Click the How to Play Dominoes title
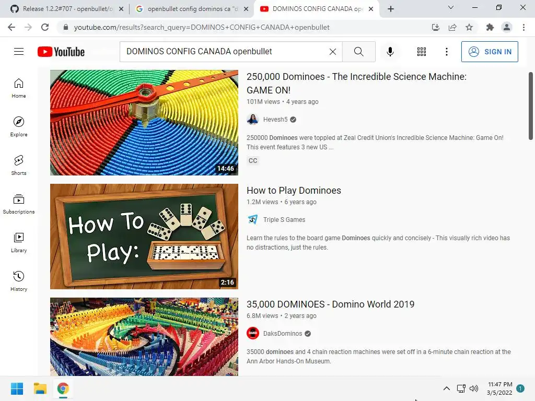Viewport: 535px width, 401px height. pos(294,190)
